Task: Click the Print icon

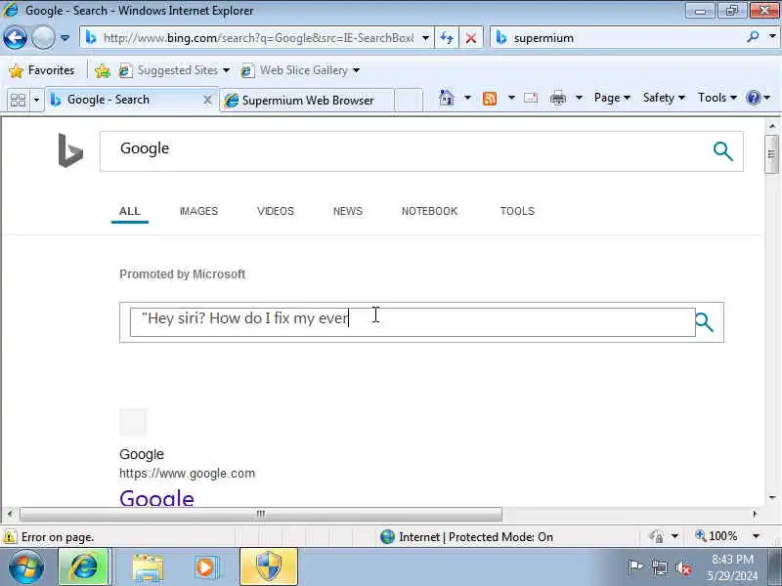Action: point(557,99)
